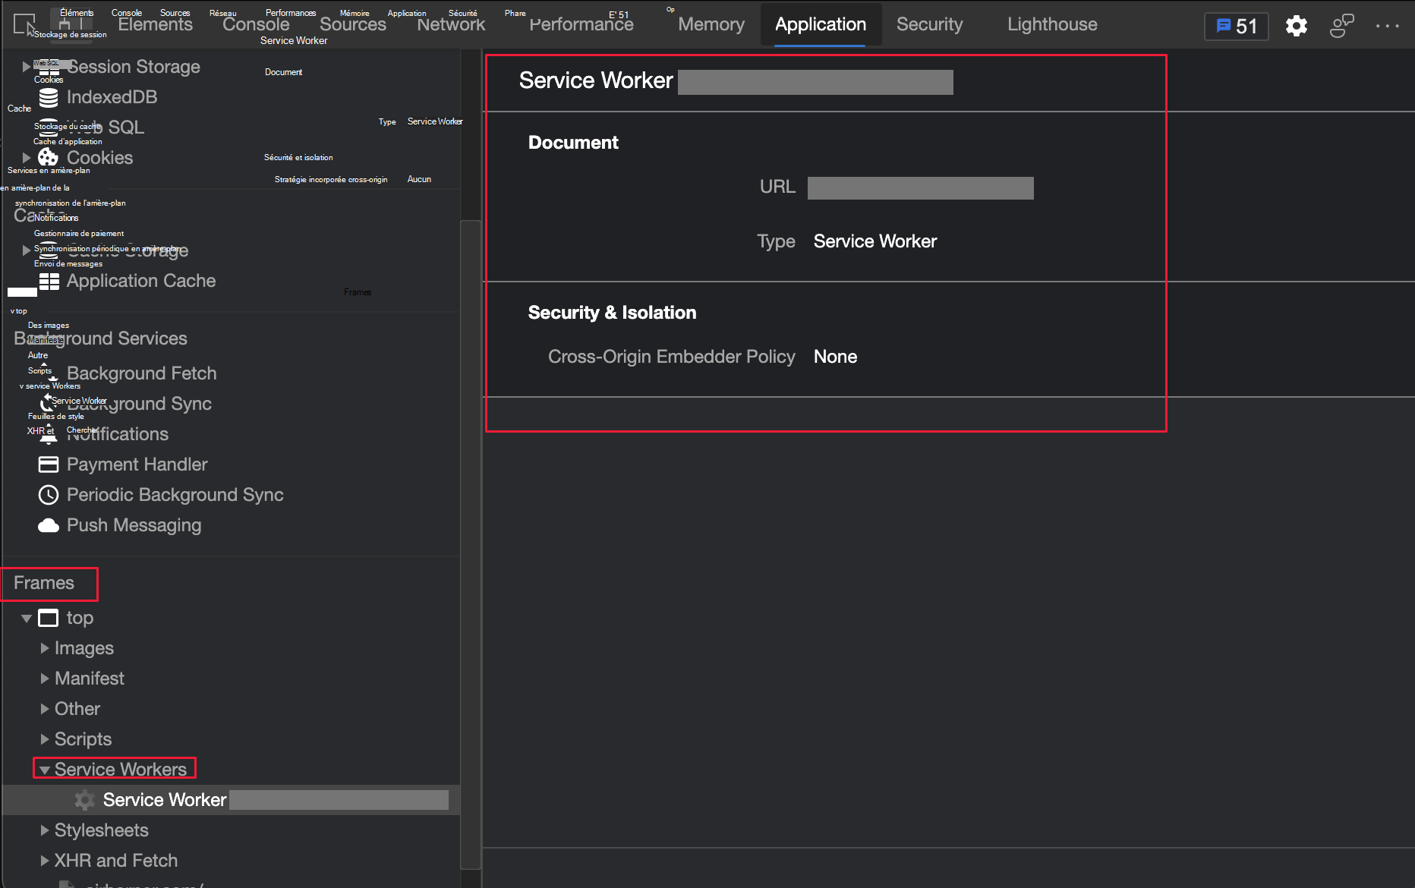This screenshot has height=888, width=1415.
Task: Select Session Storage label
Action: pyautogui.click(x=134, y=67)
